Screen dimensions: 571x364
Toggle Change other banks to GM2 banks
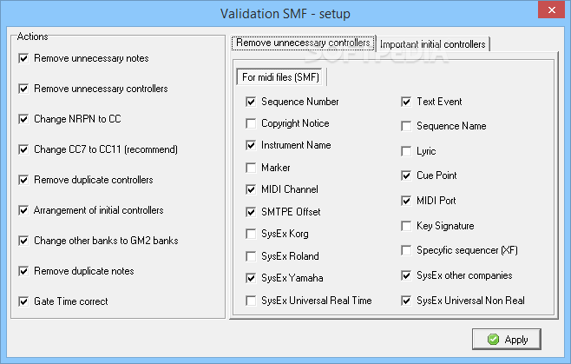(x=23, y=241)
